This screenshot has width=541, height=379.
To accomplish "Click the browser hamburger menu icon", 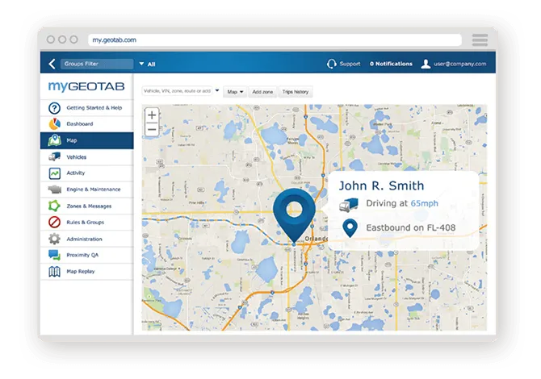I will (x=480, y=40).
